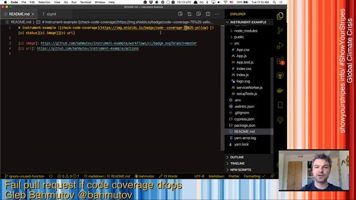Open setupTests.js in the explorer

(x=246, y=94)
